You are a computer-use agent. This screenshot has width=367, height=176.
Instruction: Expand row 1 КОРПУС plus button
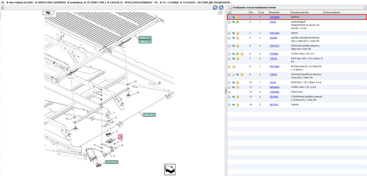[229, 17]
